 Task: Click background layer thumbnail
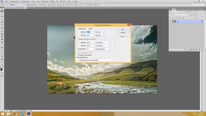(174, 21)
